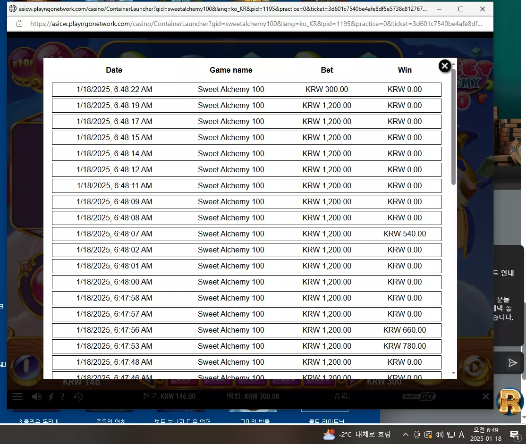526x444 pixels.
Task: Select the 6:47:48 AM date cell
Action: [x=114, y=362]
